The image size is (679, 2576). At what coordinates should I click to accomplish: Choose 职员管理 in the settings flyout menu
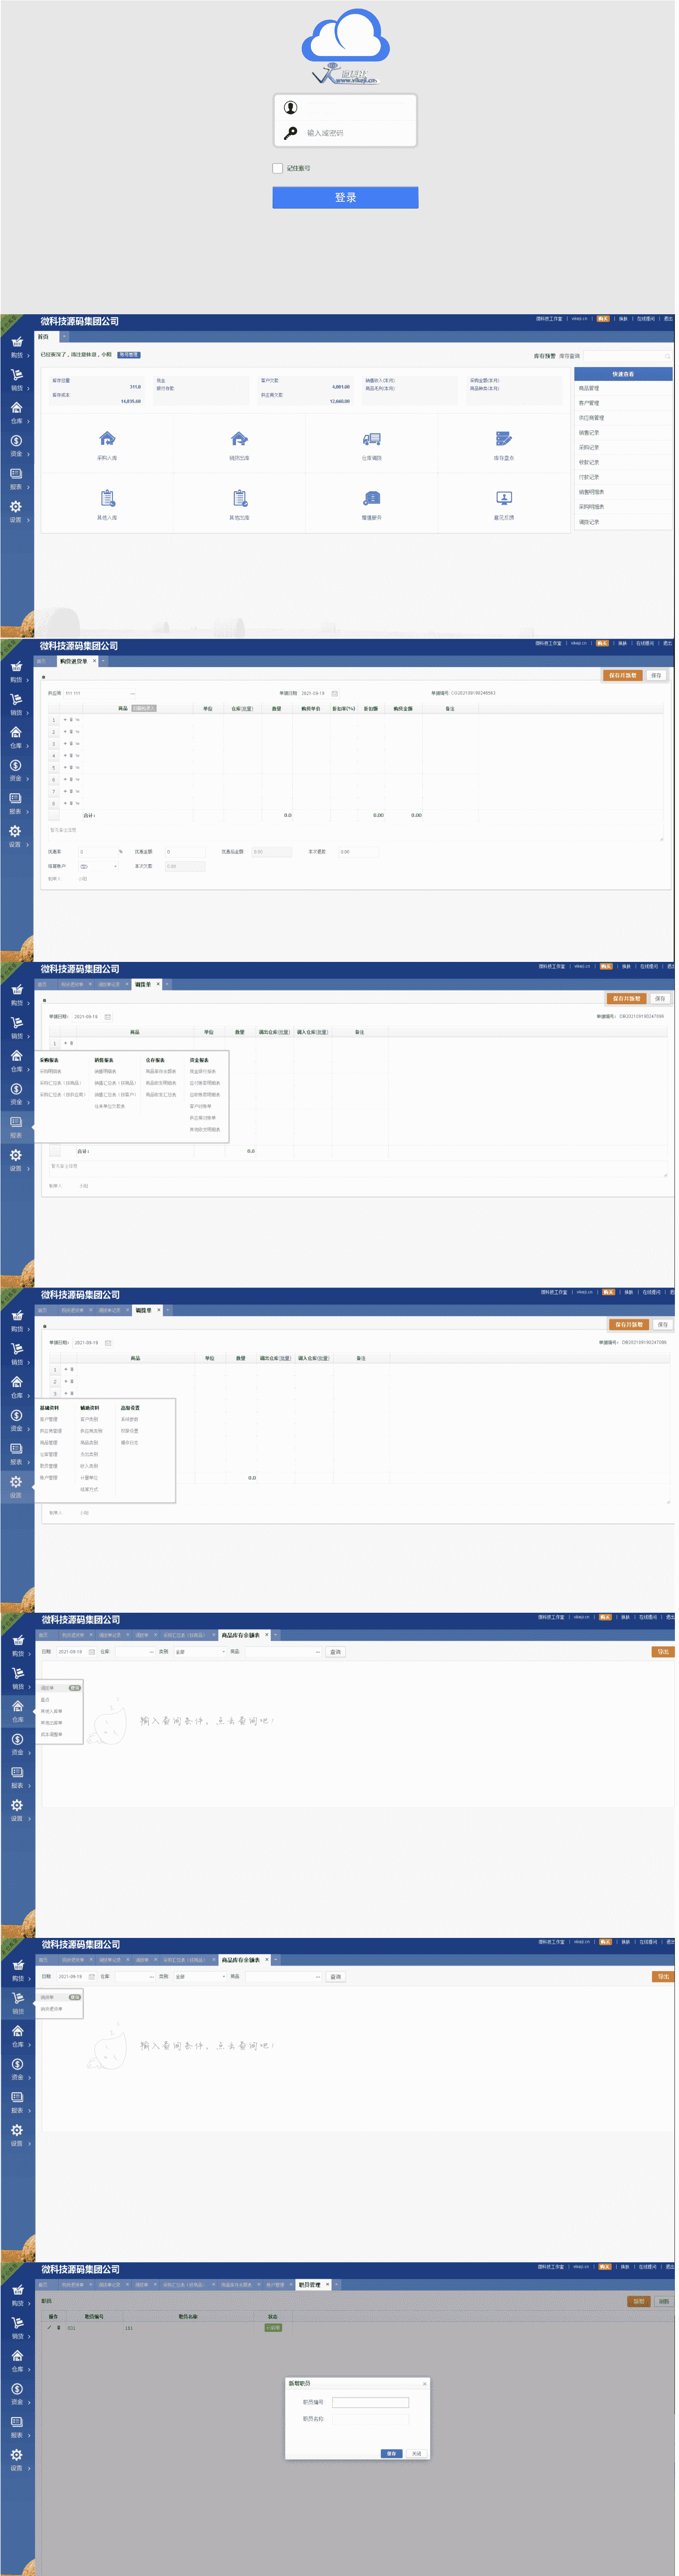[49, 1466]
